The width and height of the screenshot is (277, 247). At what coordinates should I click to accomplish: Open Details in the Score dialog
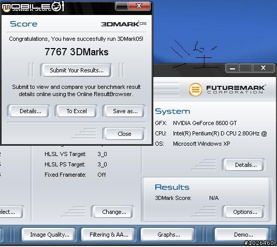pos(29,111)
